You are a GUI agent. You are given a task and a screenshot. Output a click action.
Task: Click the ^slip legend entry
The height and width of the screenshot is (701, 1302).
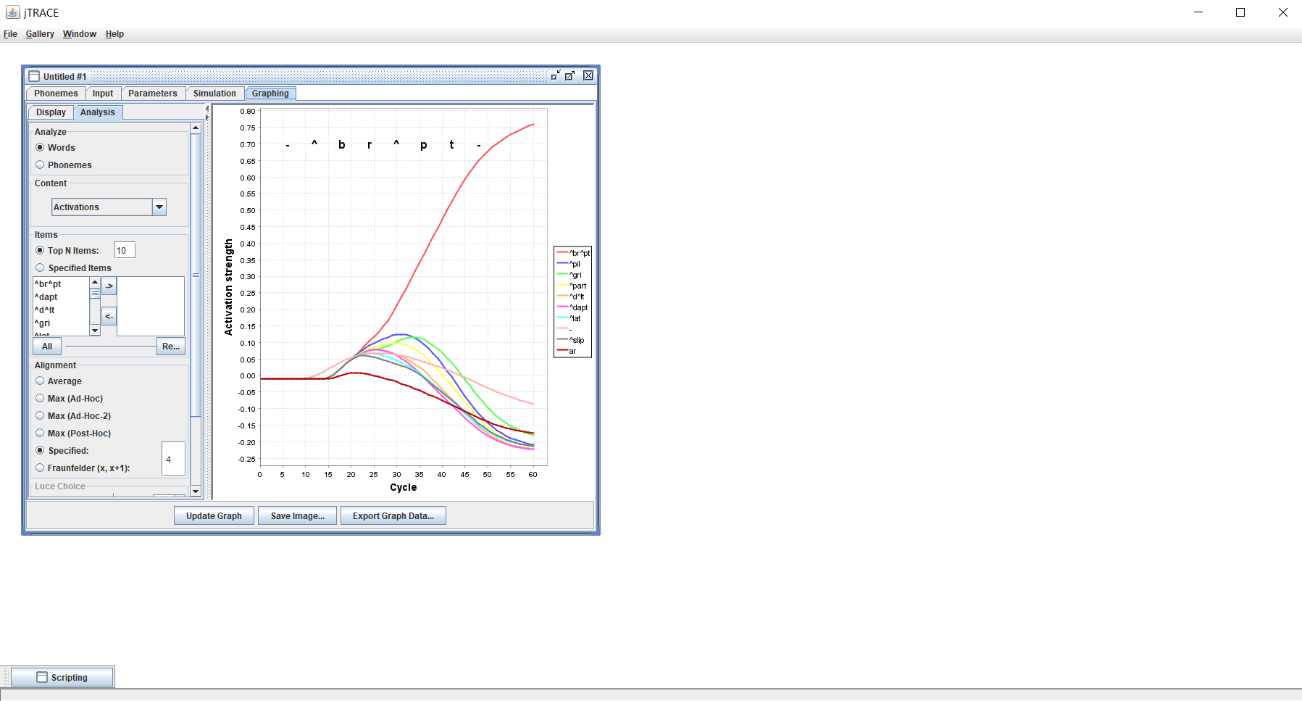click(570, 340)
